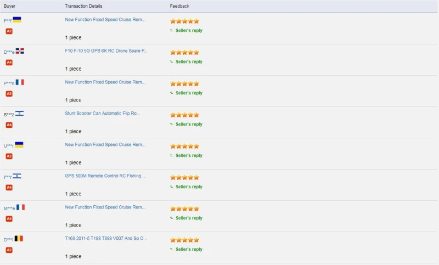Open the F10 F-10 5G GPS Drone link

point(106,50)
